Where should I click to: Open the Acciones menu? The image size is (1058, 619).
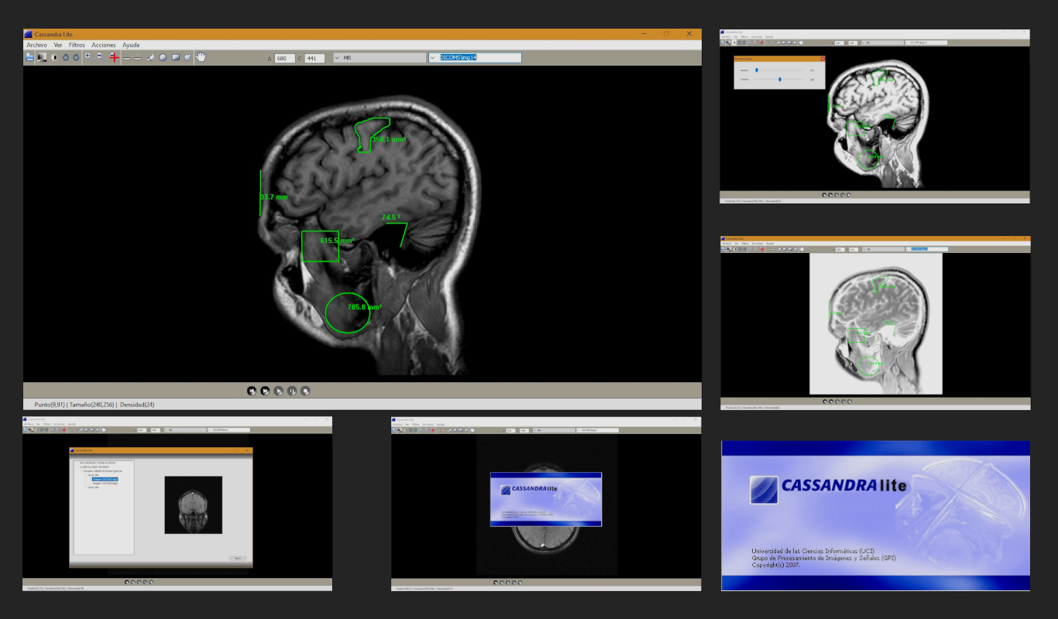[x=103, y=45]
